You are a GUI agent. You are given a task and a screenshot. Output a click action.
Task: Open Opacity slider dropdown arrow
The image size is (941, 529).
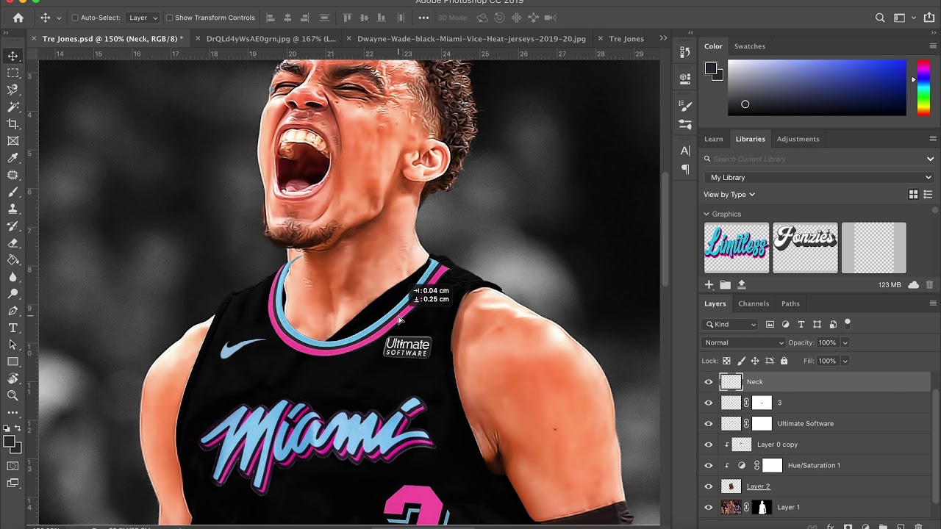(845, 342)
